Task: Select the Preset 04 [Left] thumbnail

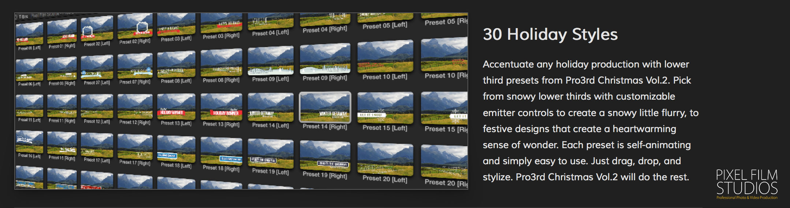Action: [x=271, y=22]
